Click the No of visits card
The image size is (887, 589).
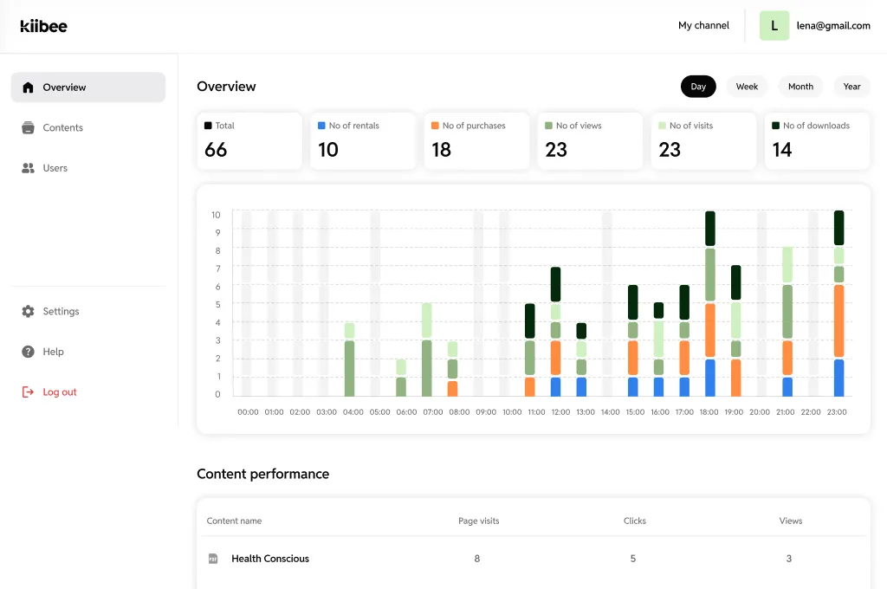(703, 141)
